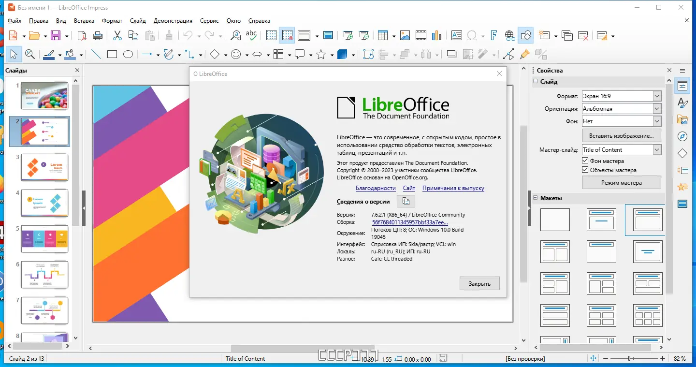The width and height of the screenshot is (696, 367).
Task: Click the Режим мастера button
Action: click(622, 183)
